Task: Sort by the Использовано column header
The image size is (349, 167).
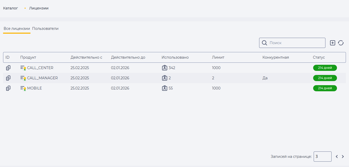Action: 175,57
